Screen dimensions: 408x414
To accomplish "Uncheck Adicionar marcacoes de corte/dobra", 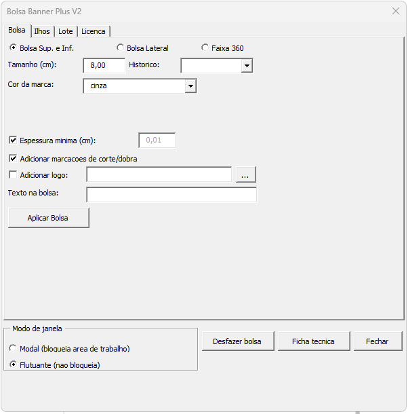I will point(13,159).
